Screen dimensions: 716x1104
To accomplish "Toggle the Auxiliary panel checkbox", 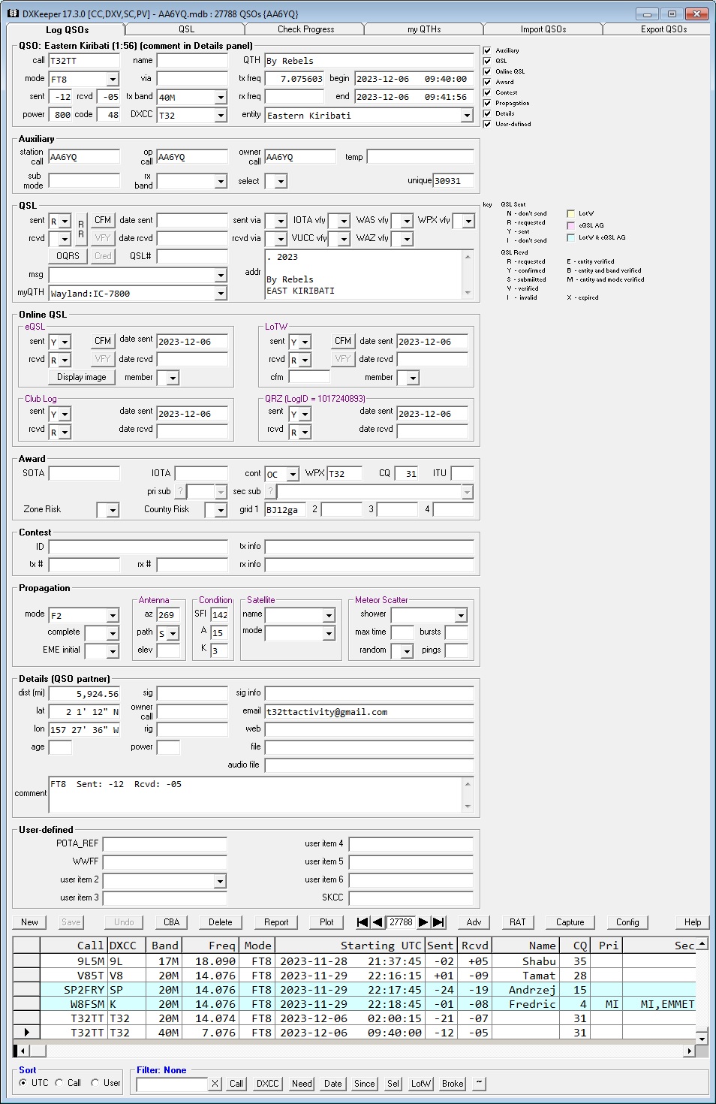I will coord(487,50).
